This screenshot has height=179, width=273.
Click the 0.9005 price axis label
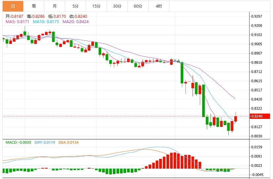[257, 44]
